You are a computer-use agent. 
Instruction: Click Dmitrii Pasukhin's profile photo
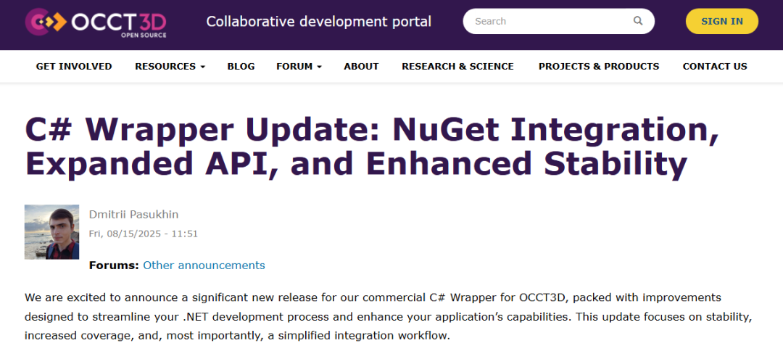click(51, 231)
